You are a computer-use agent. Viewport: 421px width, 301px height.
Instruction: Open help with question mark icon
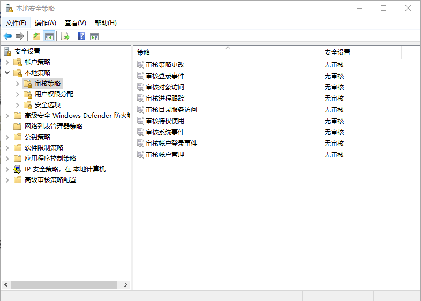click(x=81, y=36)
